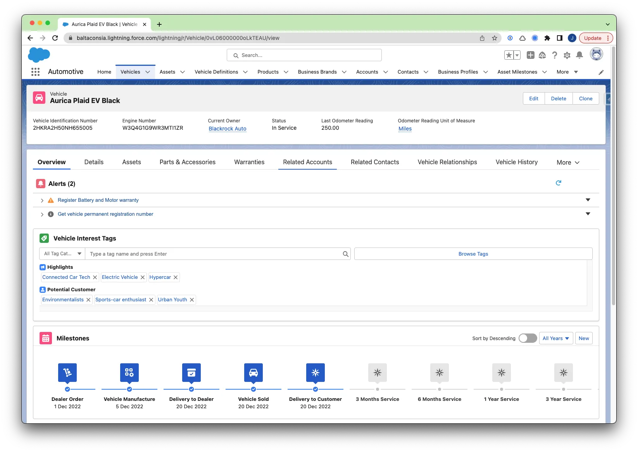Toggle Sort by Descending switch

pyautogui.click(x=528, y=338)
